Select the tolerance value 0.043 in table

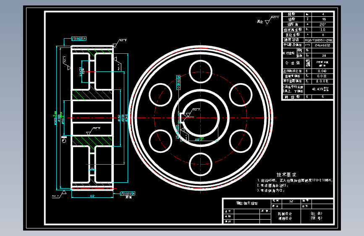click(322, 71)
